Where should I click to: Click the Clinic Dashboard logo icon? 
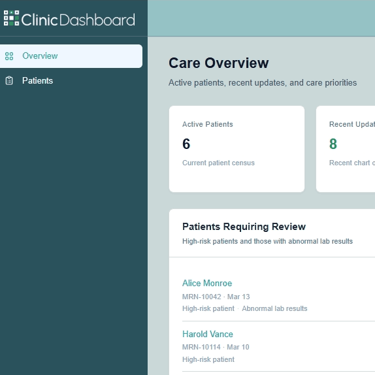(x=11, y=18)
